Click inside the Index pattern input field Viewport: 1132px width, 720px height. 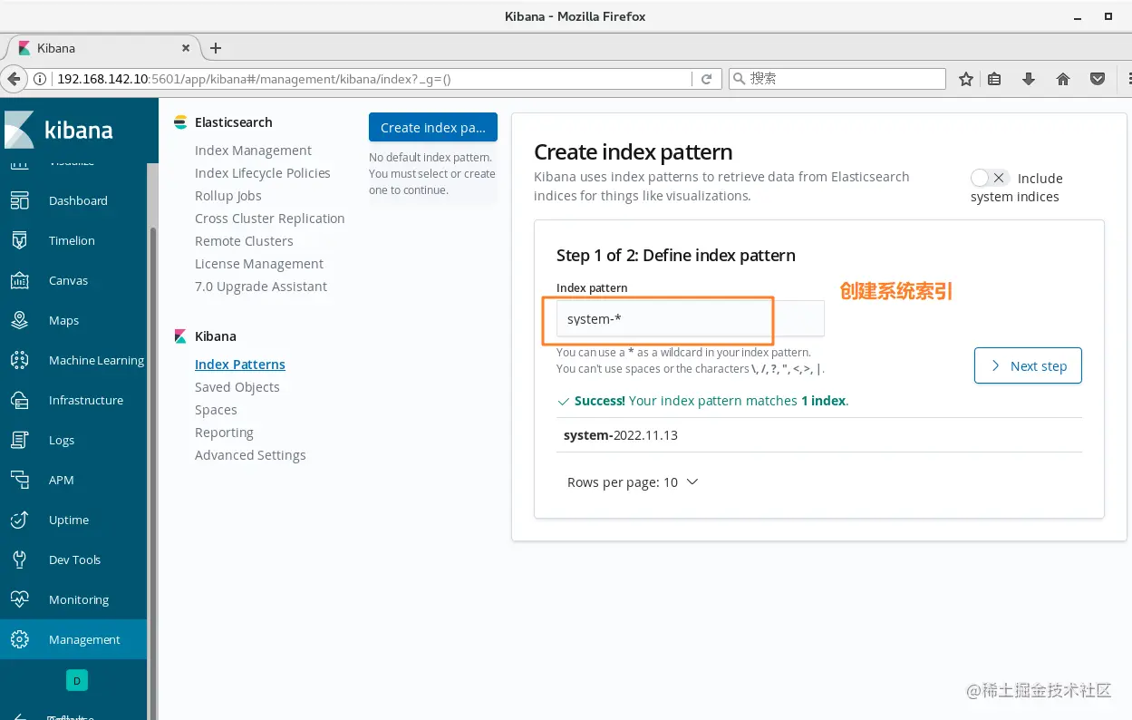[659, 318]
